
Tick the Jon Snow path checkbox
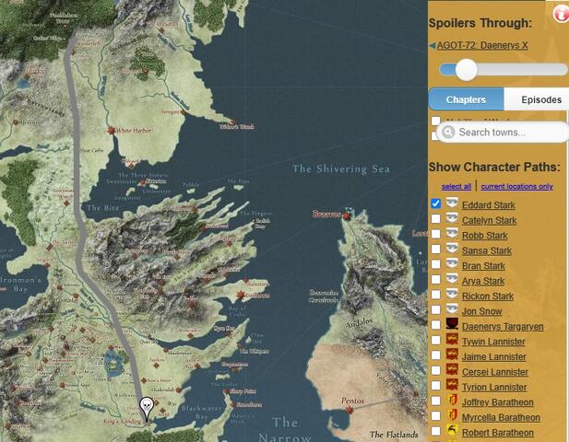click(x=436, y=310)
